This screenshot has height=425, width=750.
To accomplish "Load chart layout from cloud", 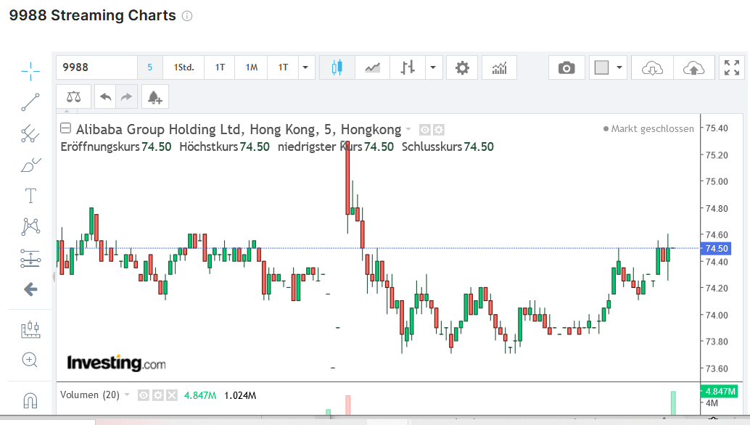I will [x=652, y=67].
